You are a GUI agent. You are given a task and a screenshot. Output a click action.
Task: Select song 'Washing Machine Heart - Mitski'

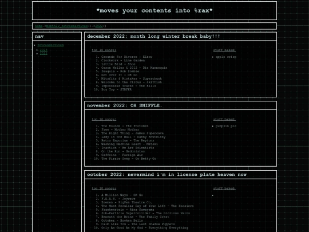129,144
